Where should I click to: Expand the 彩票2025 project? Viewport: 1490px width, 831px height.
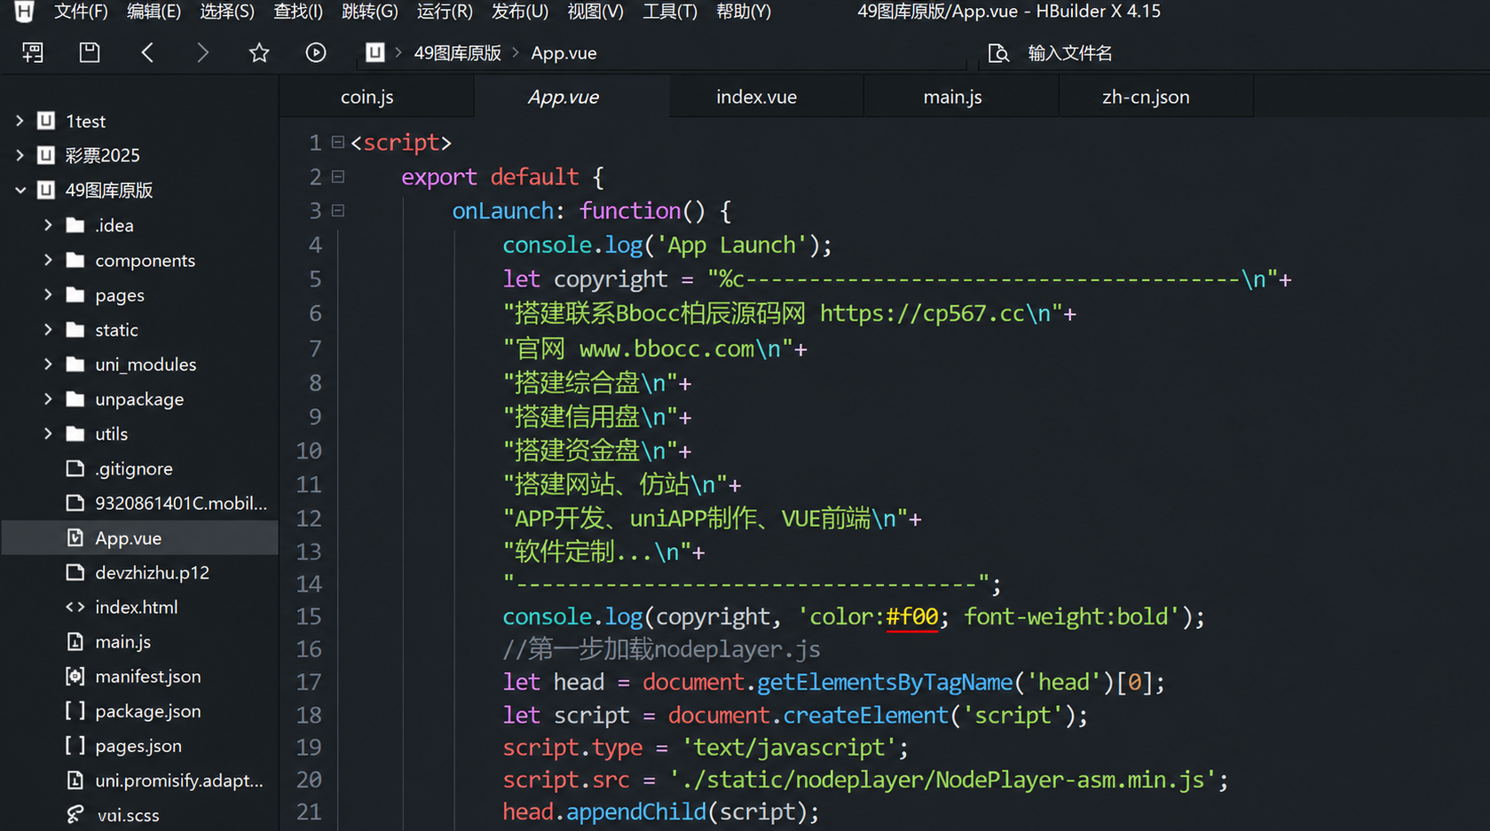20,155
